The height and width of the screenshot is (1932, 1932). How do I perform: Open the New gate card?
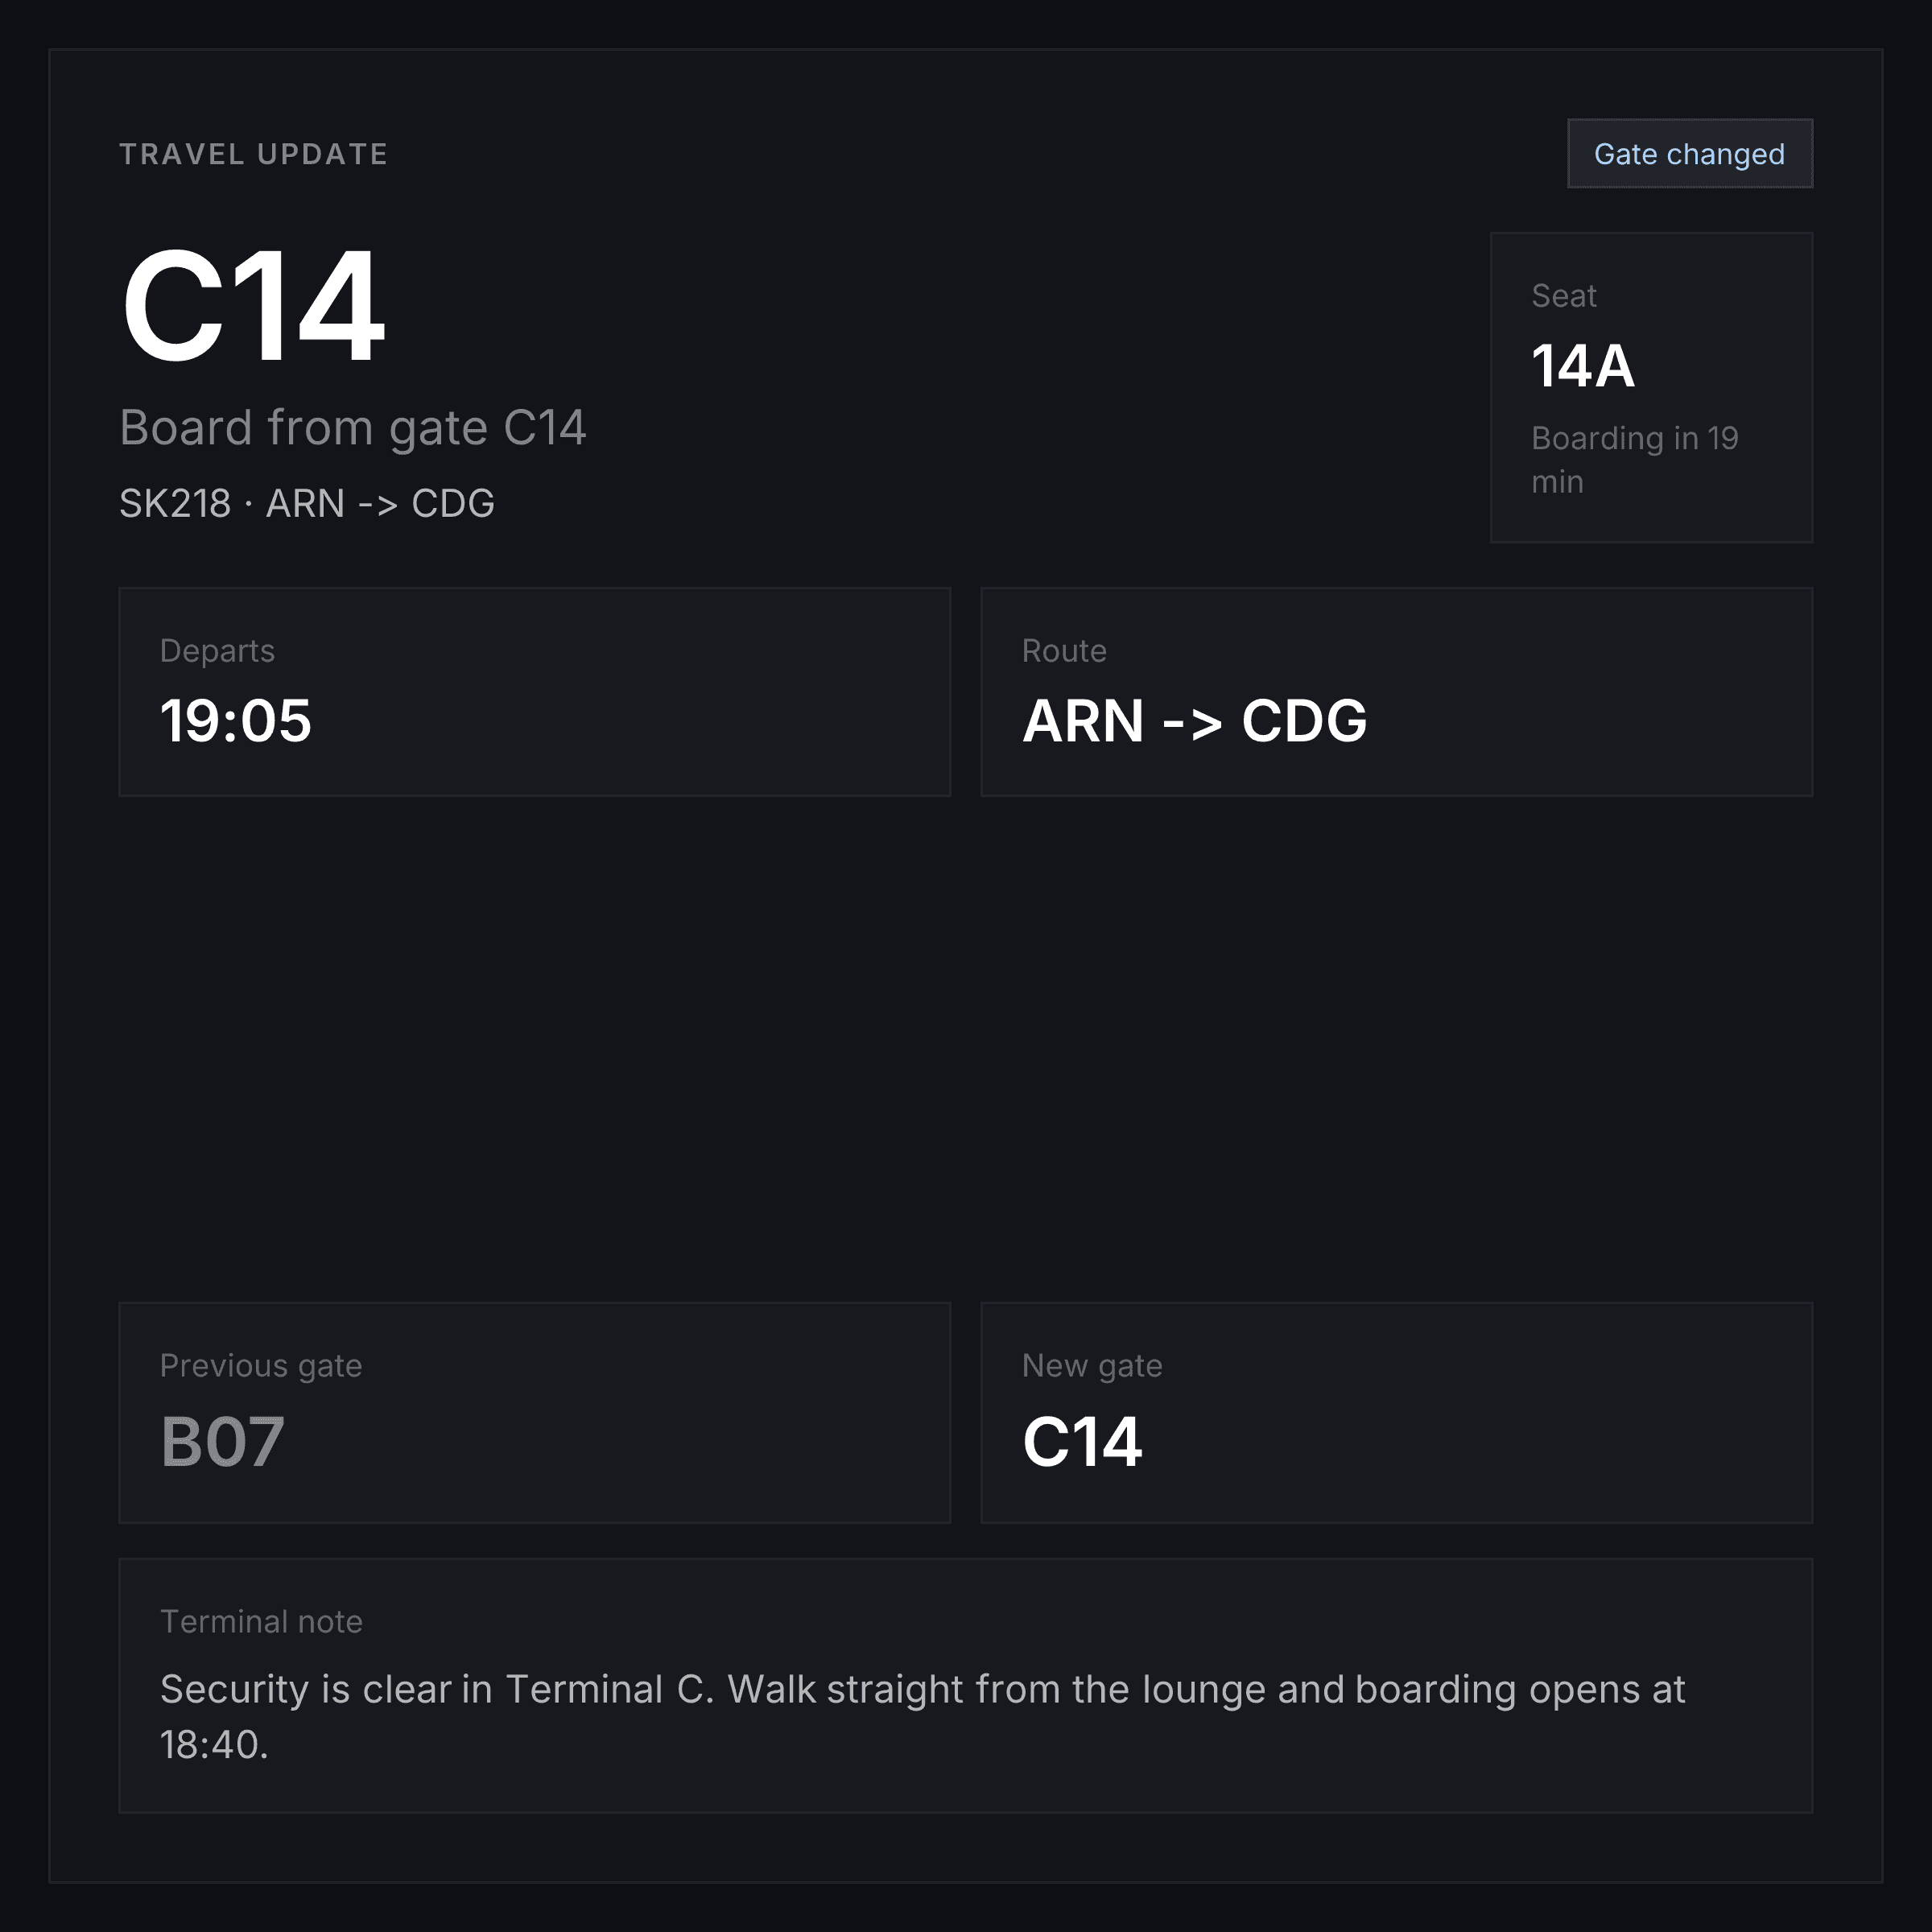point(1396,1412)
